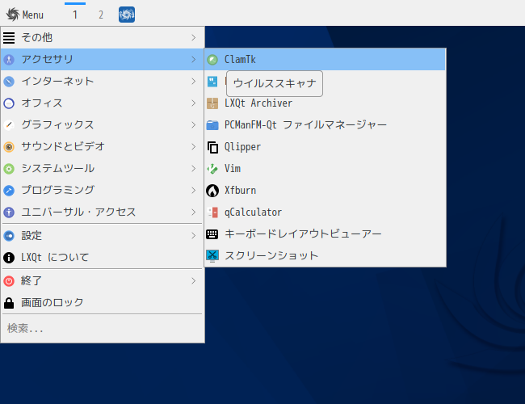Click the サウンドとビデオ label
The image size is (525, 404).
[x=63, y=146]
